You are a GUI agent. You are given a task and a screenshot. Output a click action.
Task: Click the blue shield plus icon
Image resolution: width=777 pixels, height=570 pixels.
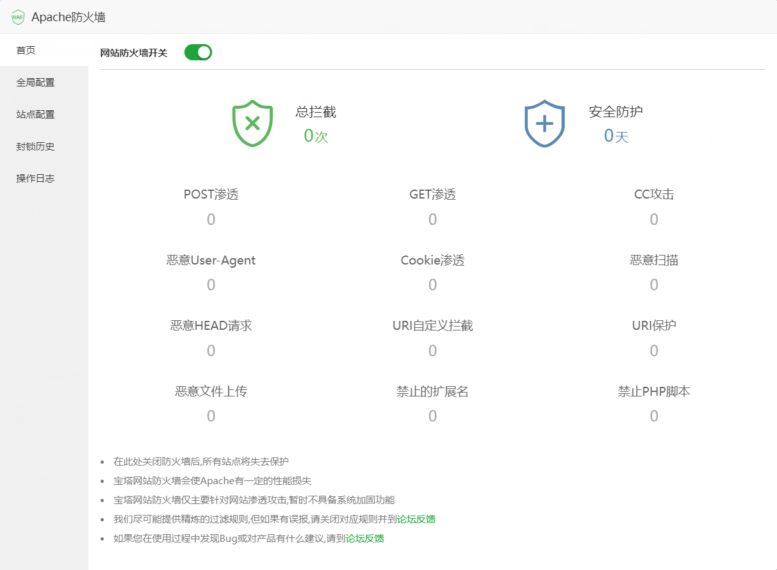point(544,123)
